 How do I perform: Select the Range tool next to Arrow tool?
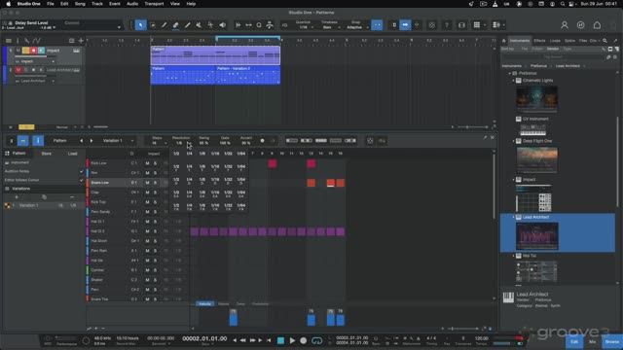(x=153, y=25)
